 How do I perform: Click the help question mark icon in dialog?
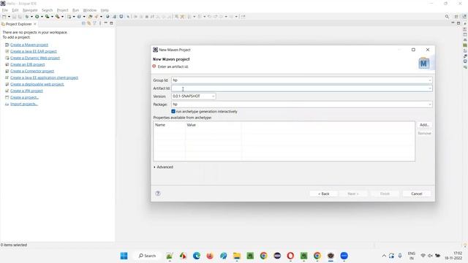pos(158,194)
